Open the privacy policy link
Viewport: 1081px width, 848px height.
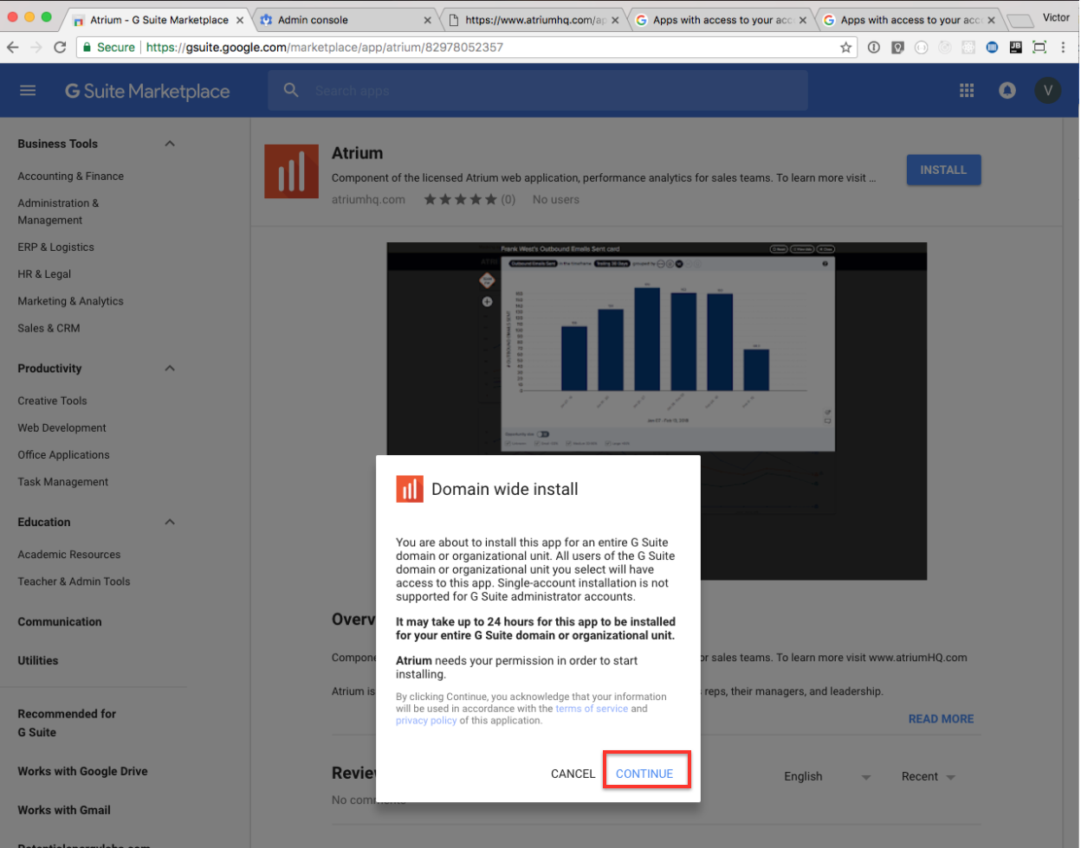(x=426, y=721)
